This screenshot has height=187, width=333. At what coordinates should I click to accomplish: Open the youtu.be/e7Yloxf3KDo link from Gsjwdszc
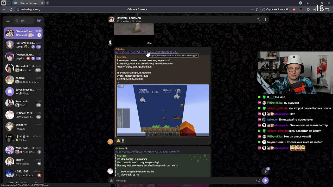[x=146, y=52]
